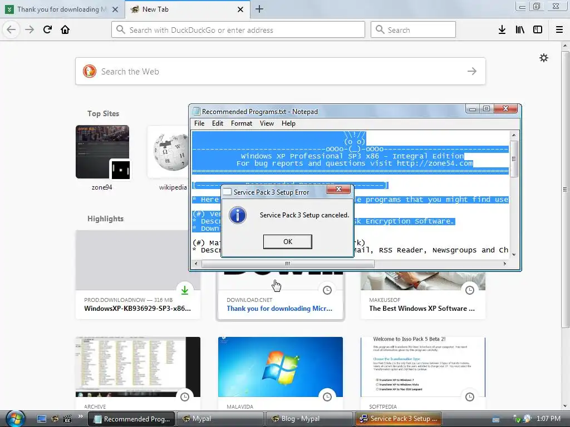
Task: Click the history clock icon on the ARCHIVE card
Action: tap(185, 397)
